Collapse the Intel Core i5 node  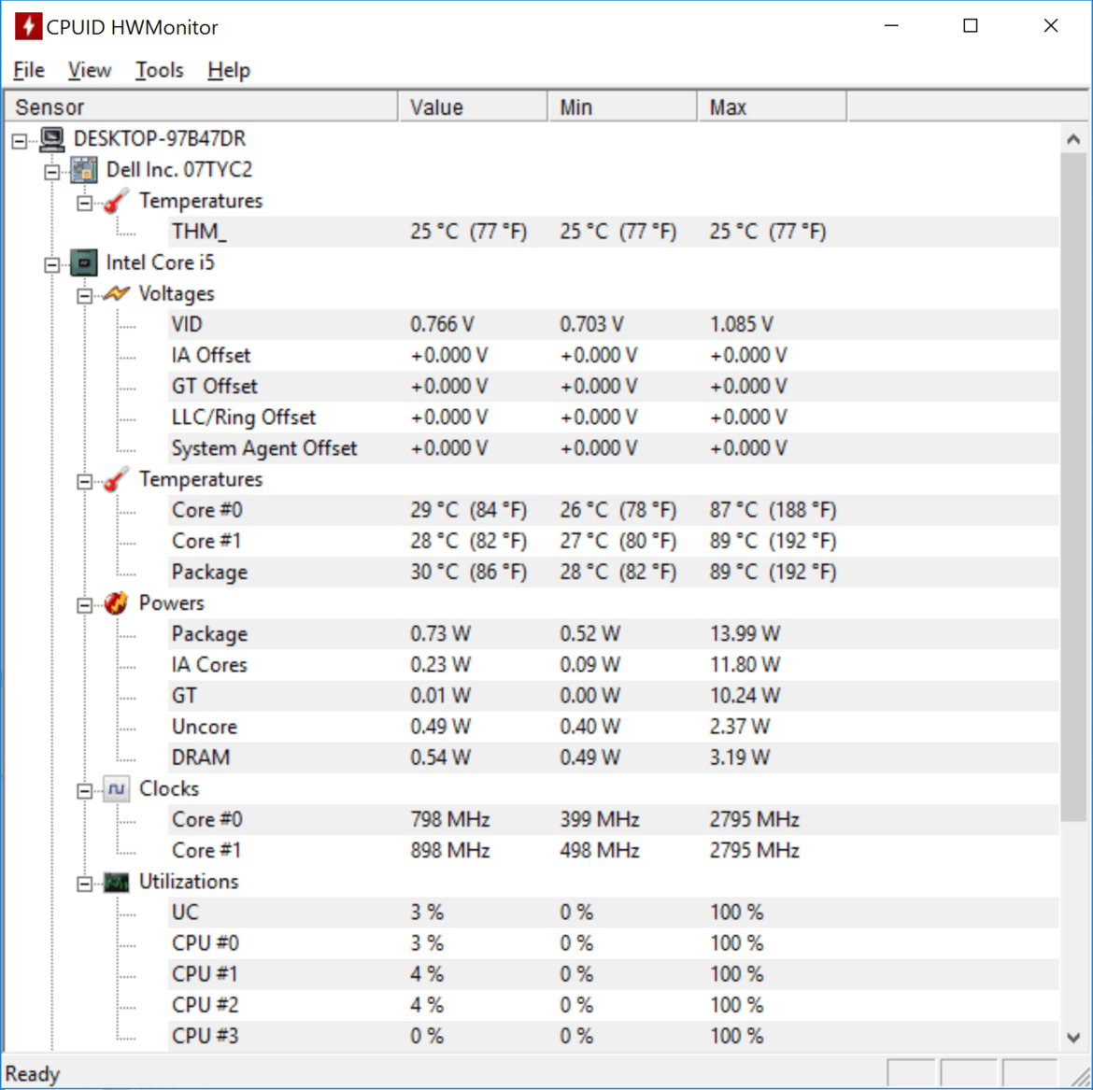coord(52,265)
